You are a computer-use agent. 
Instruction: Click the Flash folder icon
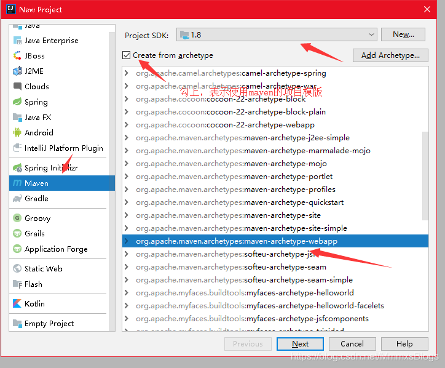17,284
